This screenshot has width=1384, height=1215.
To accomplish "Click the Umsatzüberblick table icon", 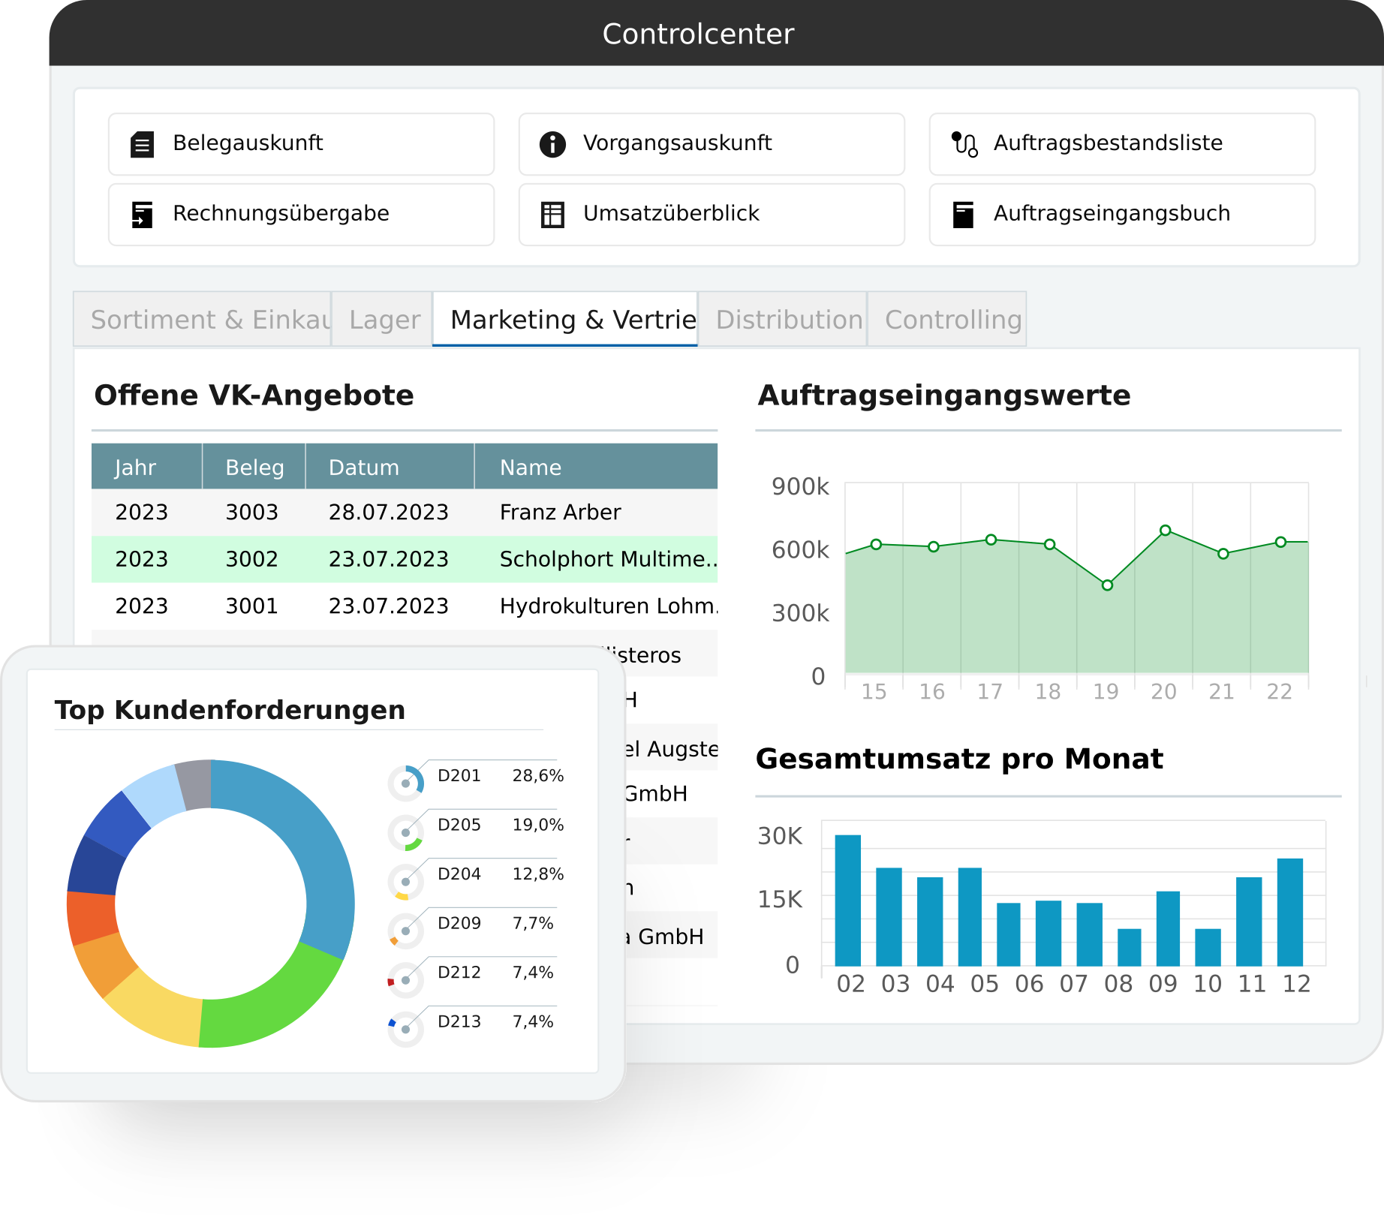I will click(x=552, y=215).
